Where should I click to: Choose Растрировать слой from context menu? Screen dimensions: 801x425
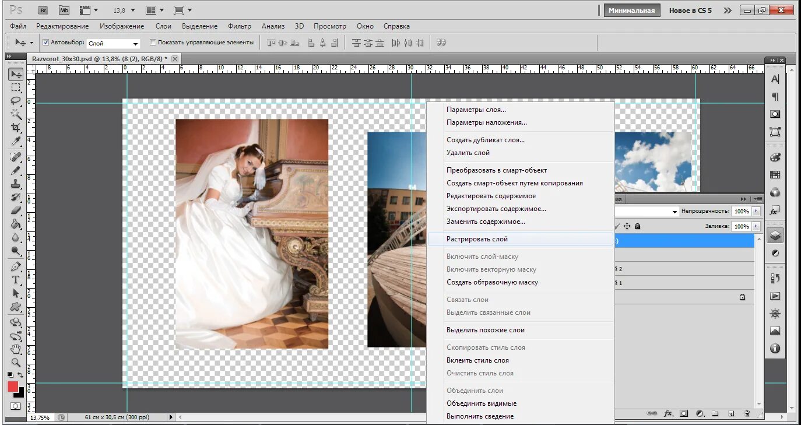click(x=521, y=239)
